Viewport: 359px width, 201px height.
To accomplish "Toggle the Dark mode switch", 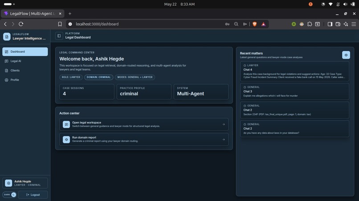I will point(9,195).
